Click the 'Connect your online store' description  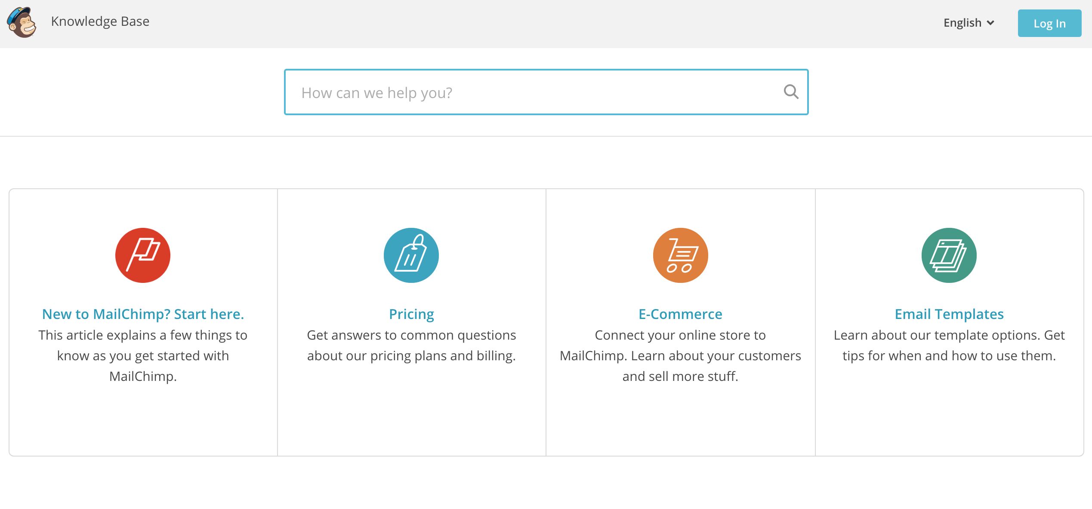(x=680, y=356)
